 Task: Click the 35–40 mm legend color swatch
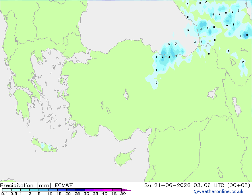(99, 190)
